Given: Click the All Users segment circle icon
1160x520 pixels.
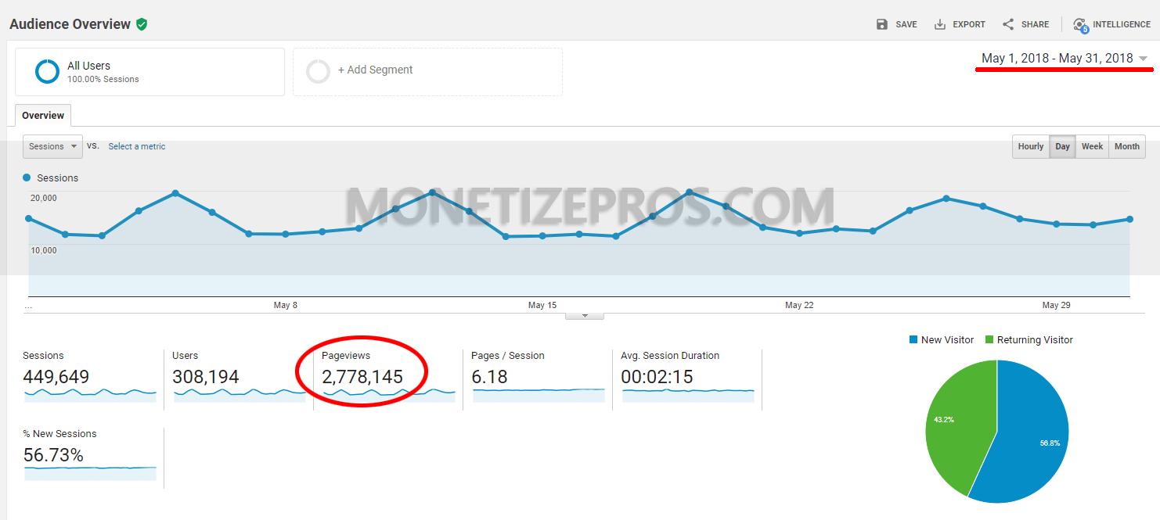Looking at the screenshot, I should 47,71.
